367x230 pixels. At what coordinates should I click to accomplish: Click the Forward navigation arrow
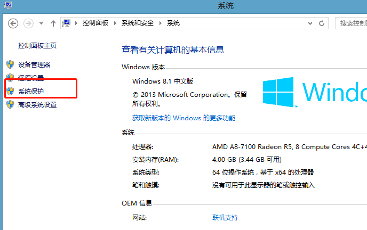point(29,23)
